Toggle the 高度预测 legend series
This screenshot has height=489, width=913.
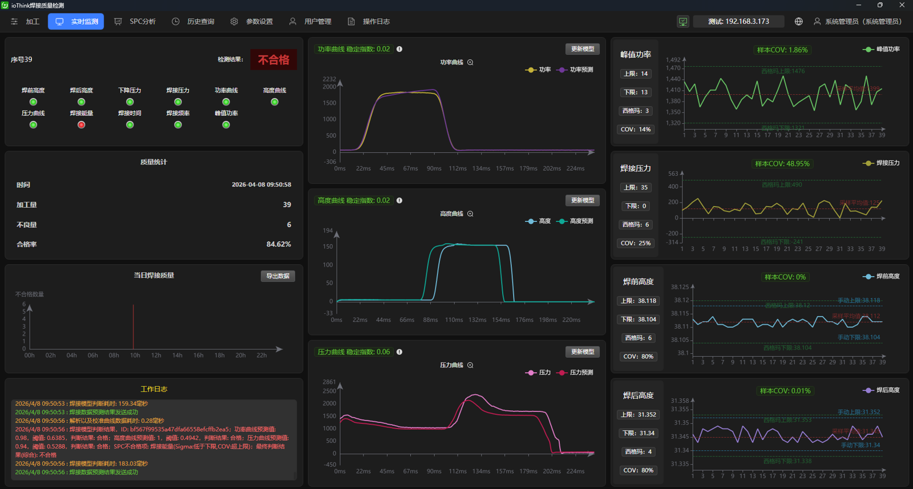575,221
